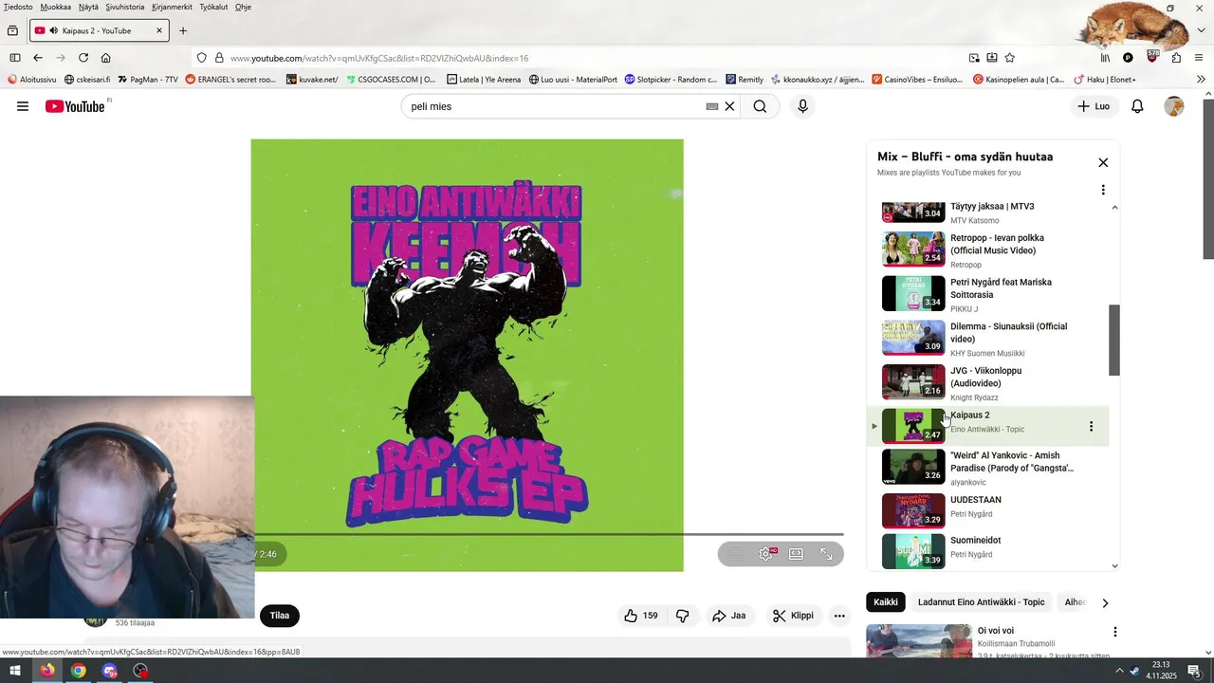Open Firefox home page button

[x=105, y=58]
